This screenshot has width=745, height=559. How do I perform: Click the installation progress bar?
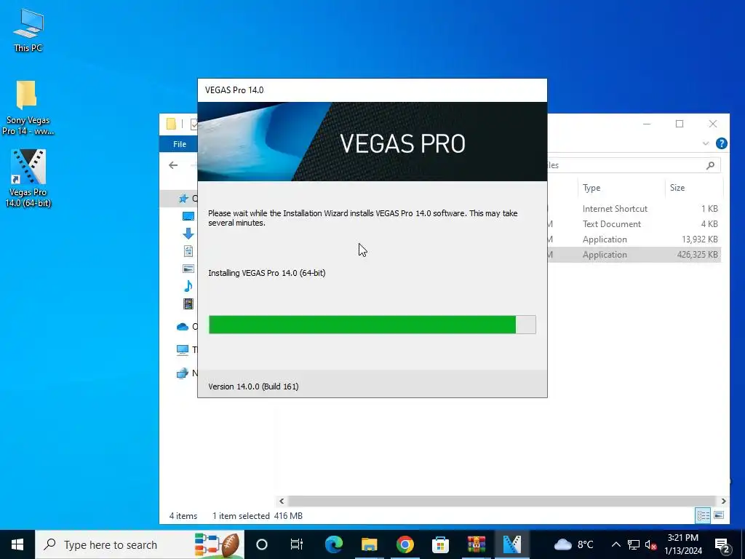click(372, 325)
